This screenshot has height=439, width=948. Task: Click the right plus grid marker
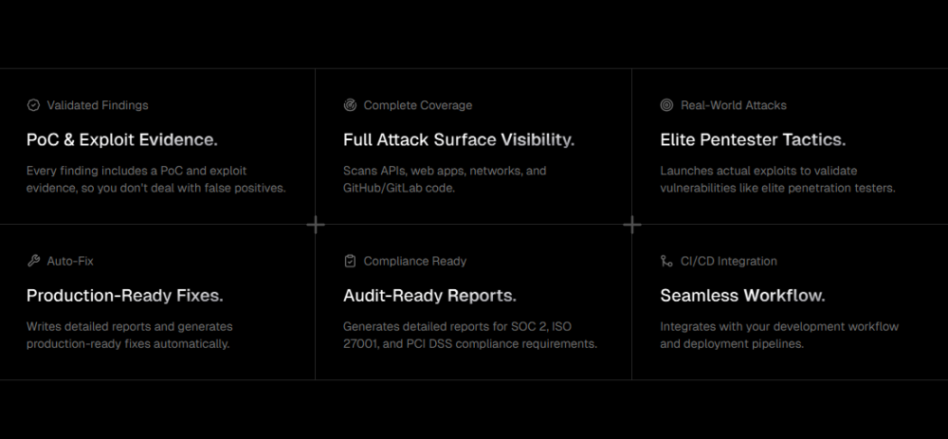click(x=632, y=225)
